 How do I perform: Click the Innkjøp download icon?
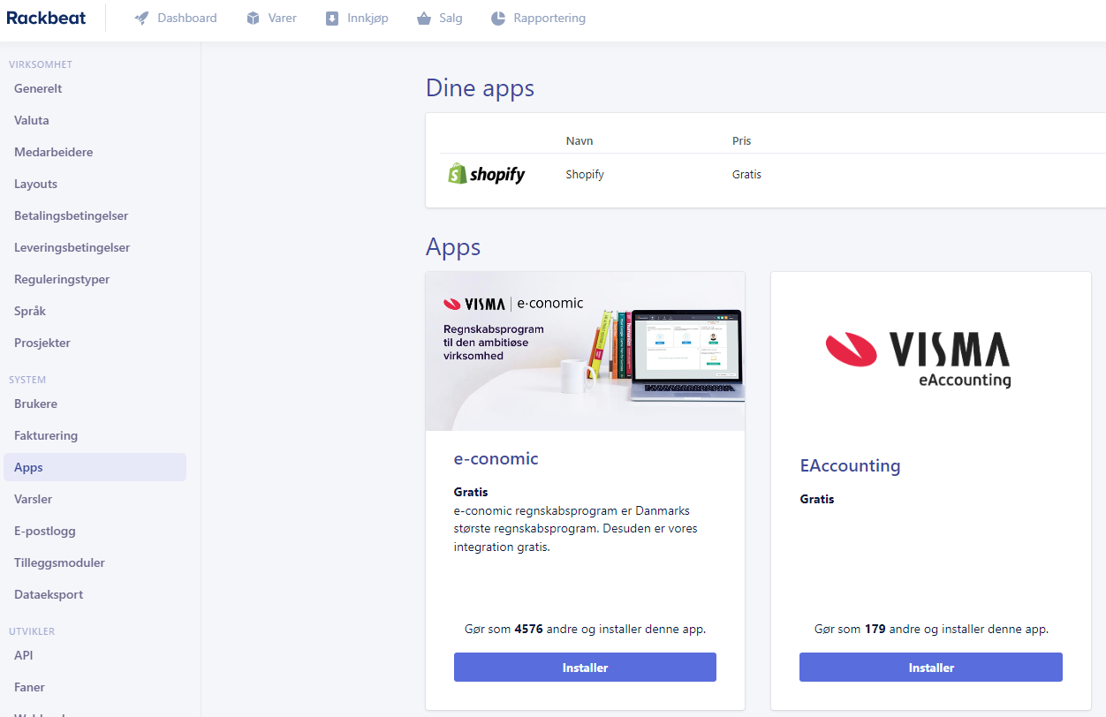(x=332, y=18)
